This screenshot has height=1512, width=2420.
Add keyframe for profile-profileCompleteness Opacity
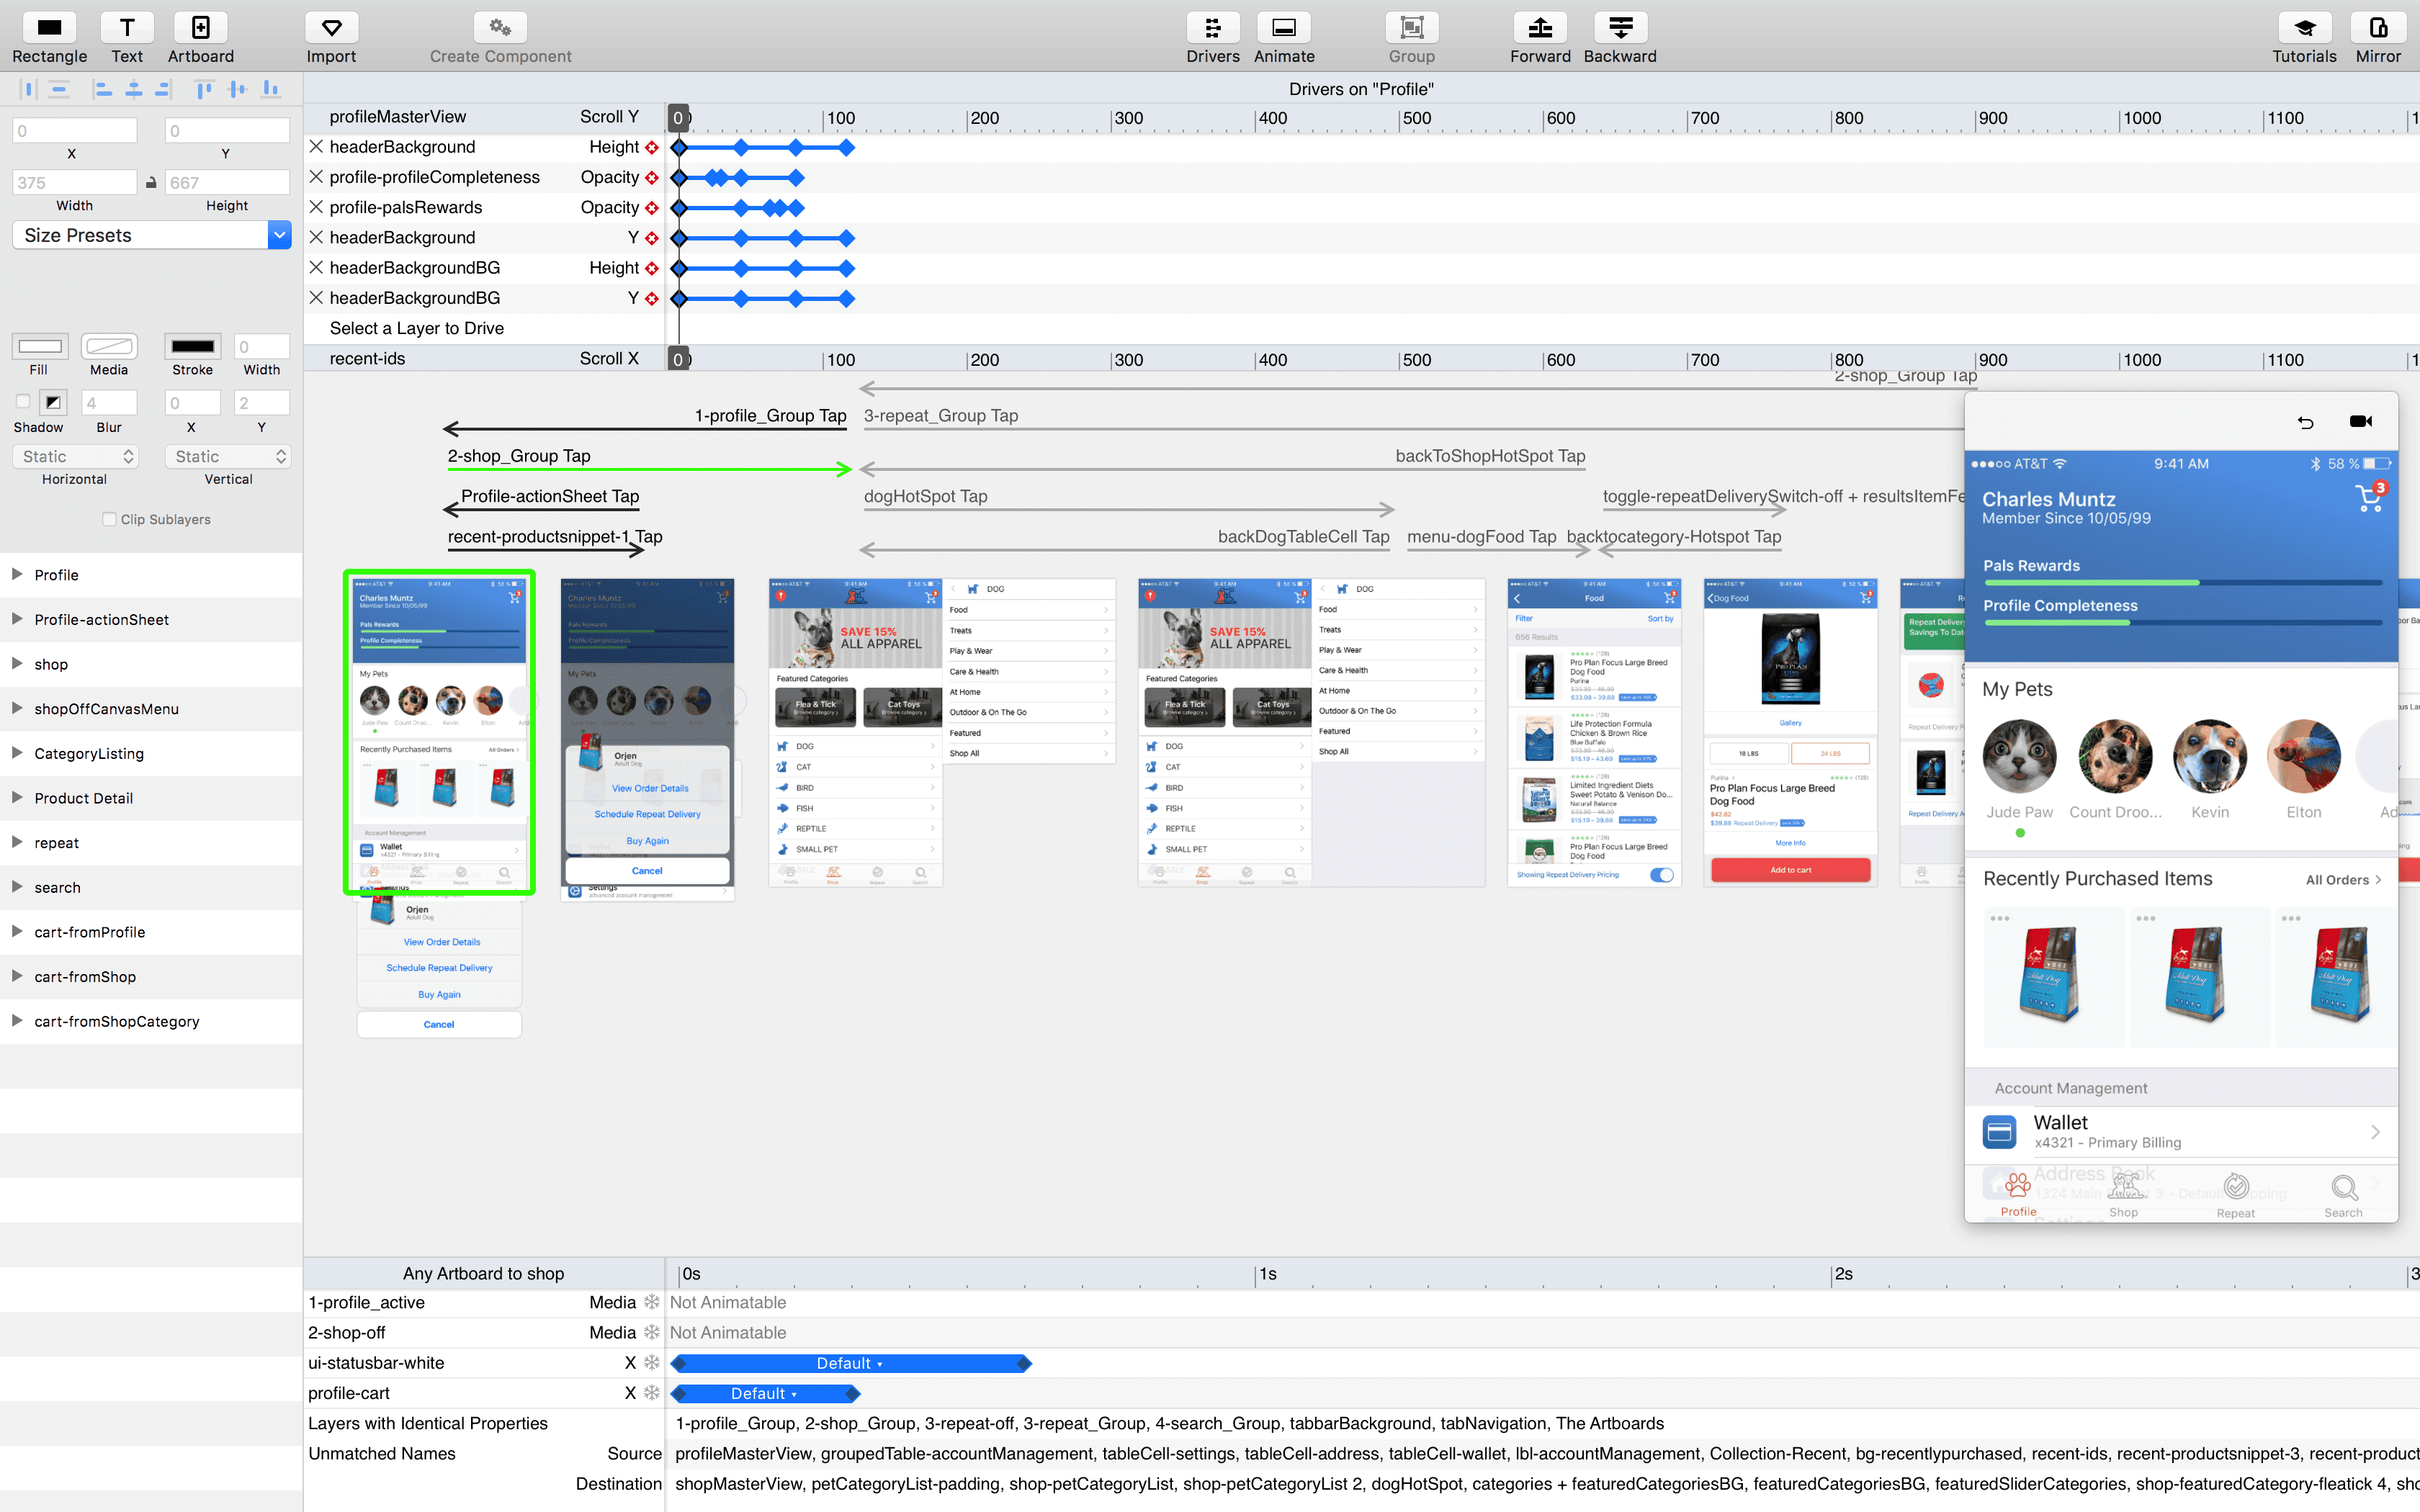point(652,178)
